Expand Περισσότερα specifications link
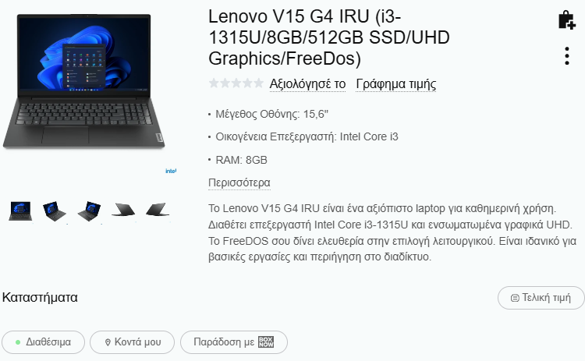This screenshot has width=585, height=361. click(x=239, y=182)
